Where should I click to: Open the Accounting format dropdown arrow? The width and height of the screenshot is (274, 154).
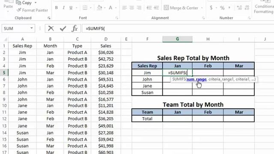[216, 8]
